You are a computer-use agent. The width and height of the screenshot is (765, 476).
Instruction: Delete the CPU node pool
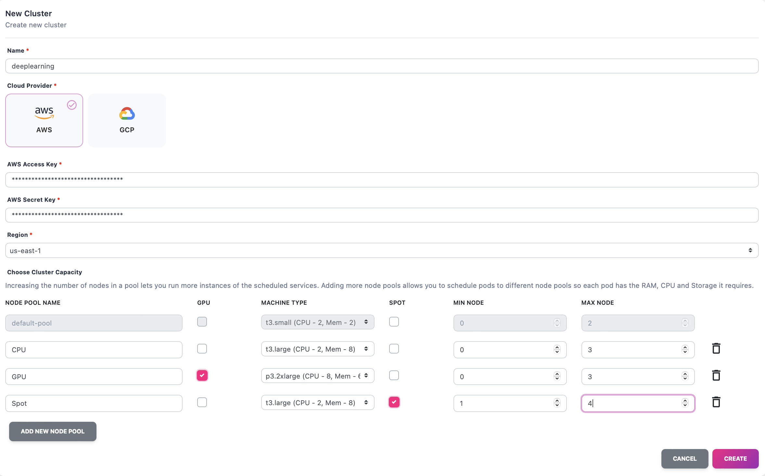point(716,348)
